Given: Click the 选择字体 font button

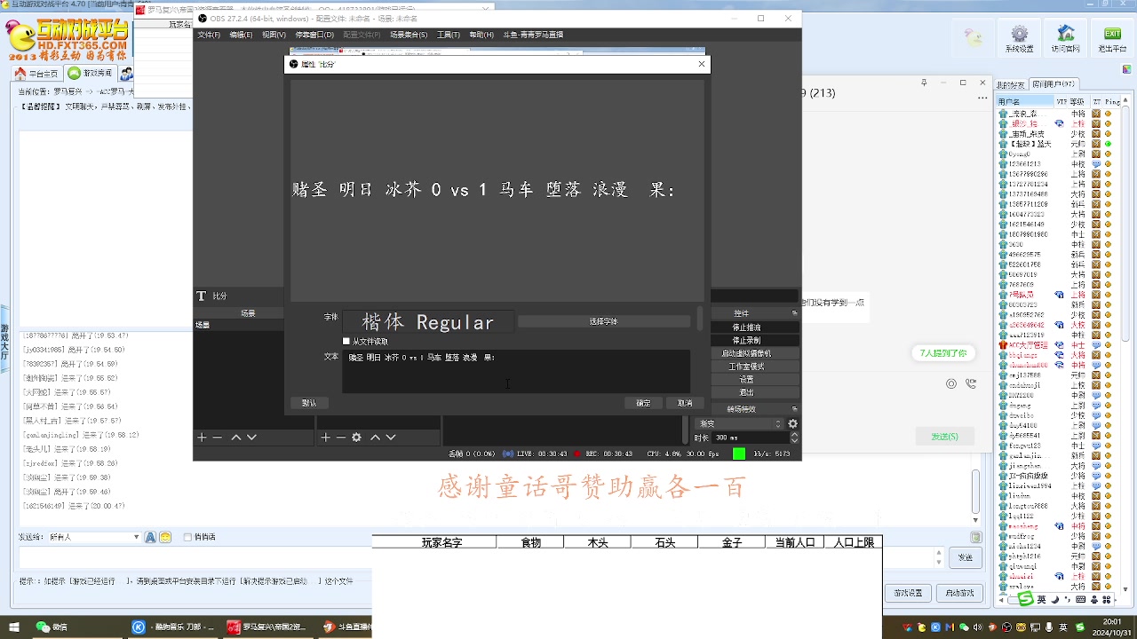Looking at the screenshot, I should coord(604,321).
